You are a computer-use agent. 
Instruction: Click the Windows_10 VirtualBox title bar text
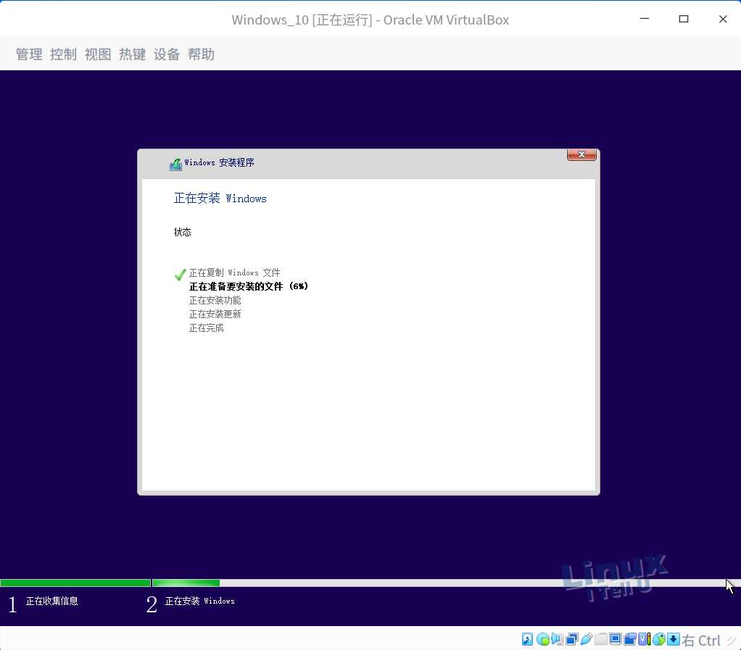pos(370,20)
